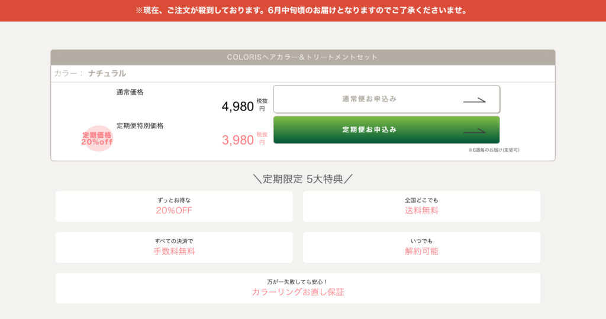Click the green 定期便お申込み button
Image resolution: width=606 pixels, height=319 pixels.
pos(386,130)
